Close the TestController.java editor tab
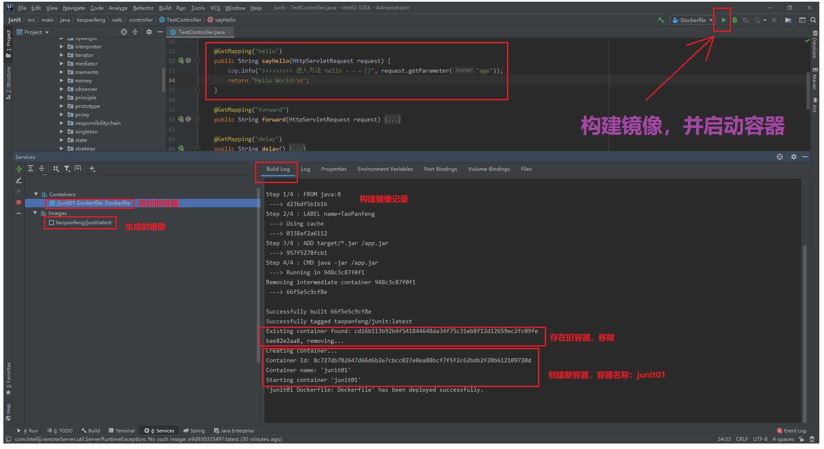Screen dimensions: 824x449 click(229, 32)
